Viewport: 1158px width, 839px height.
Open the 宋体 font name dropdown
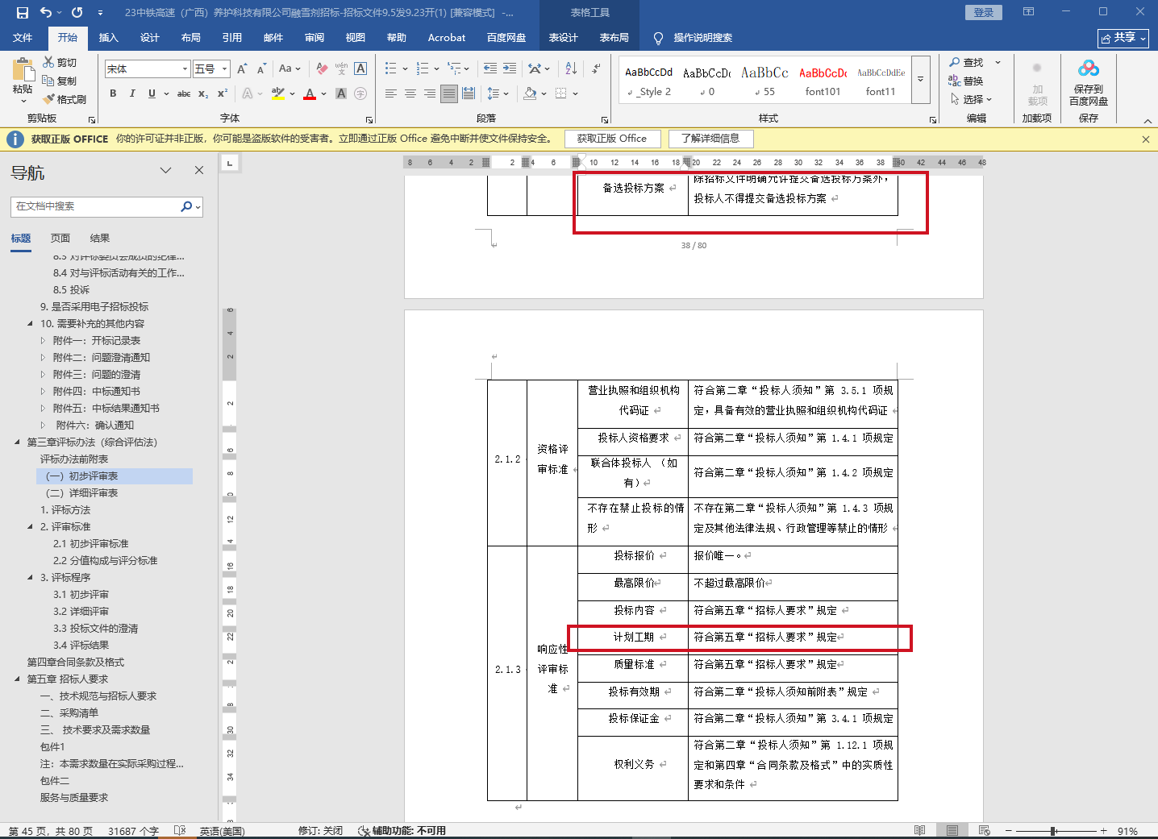[185, 69]
